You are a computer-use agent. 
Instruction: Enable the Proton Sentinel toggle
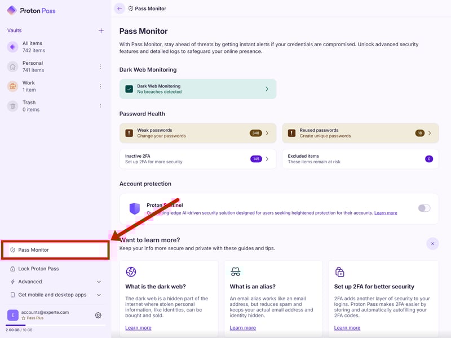(x=424, y=208)
